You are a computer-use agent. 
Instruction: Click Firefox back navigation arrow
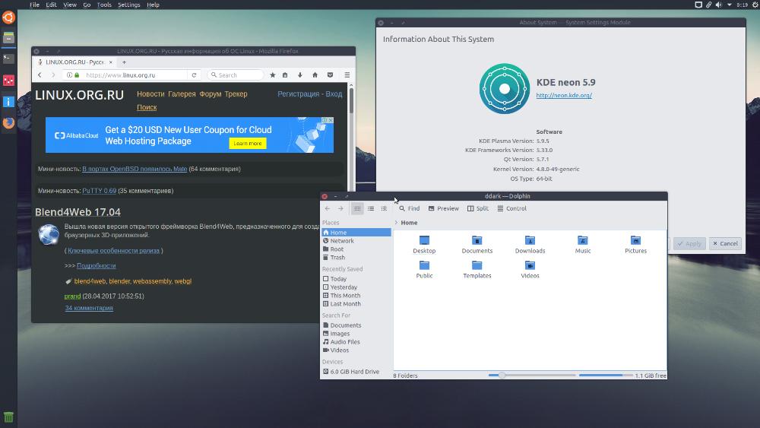[40, 75]
